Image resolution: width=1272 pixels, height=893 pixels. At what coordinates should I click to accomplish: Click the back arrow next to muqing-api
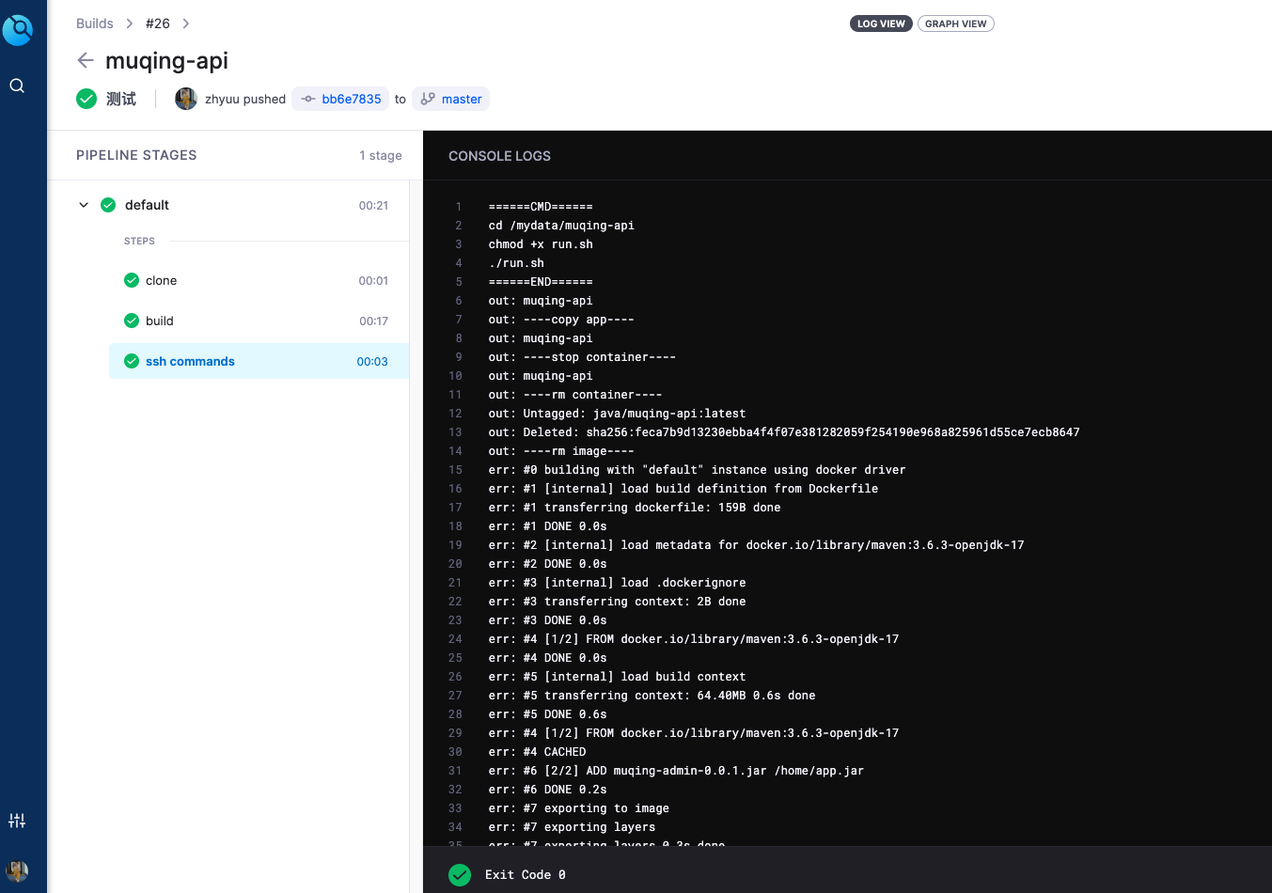point(86,60)
